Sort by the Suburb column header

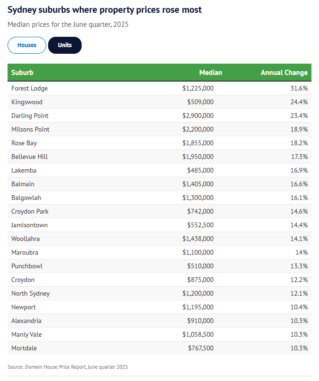(x=23, y=73)
